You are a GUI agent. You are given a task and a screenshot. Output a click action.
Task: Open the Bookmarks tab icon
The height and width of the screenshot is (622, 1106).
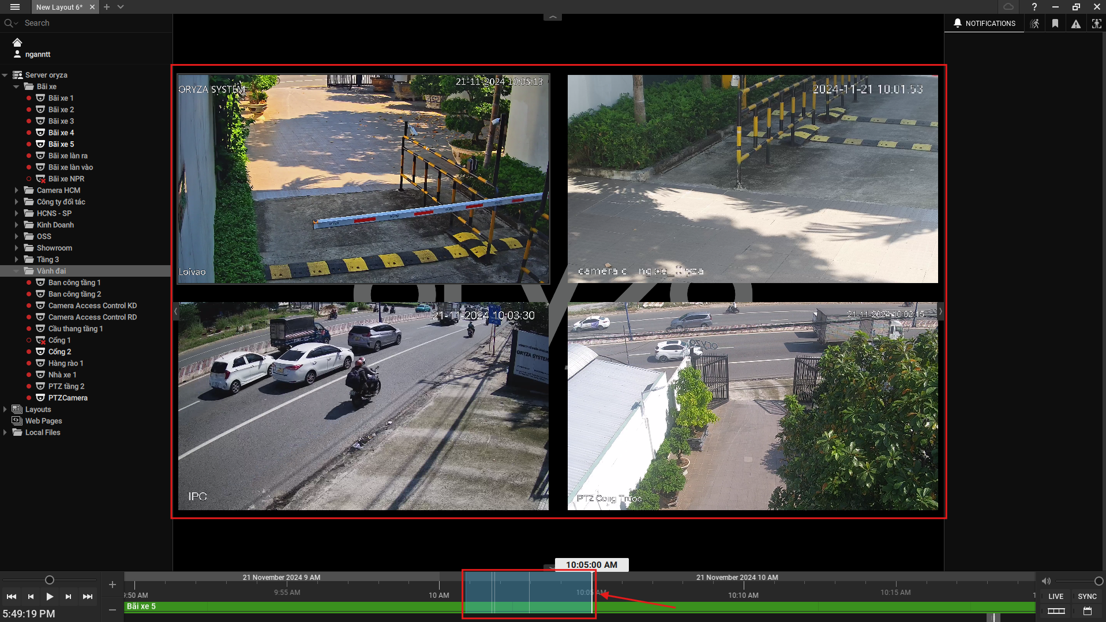coord(1055,24)
